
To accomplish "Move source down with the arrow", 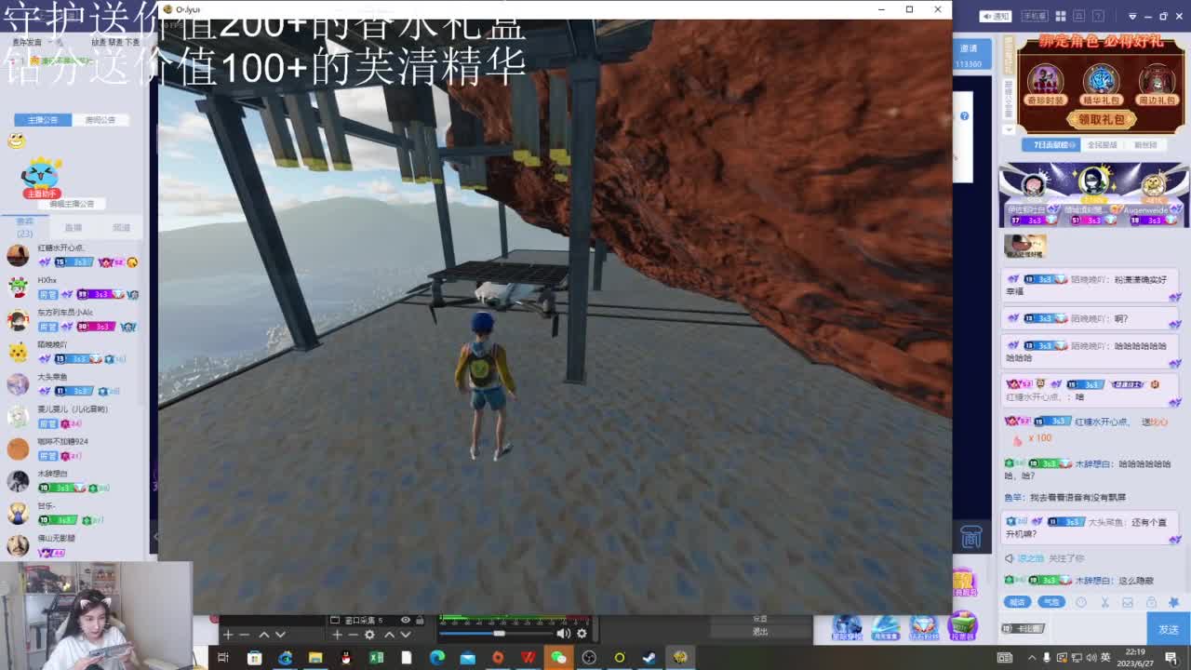I will pos(405,635).
